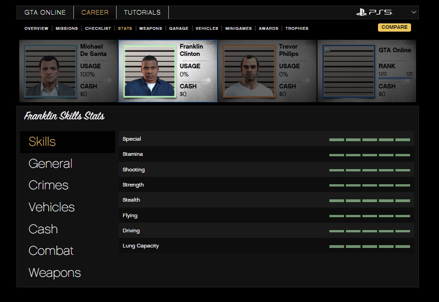Click the Flying skill bar

coord(370,216)
